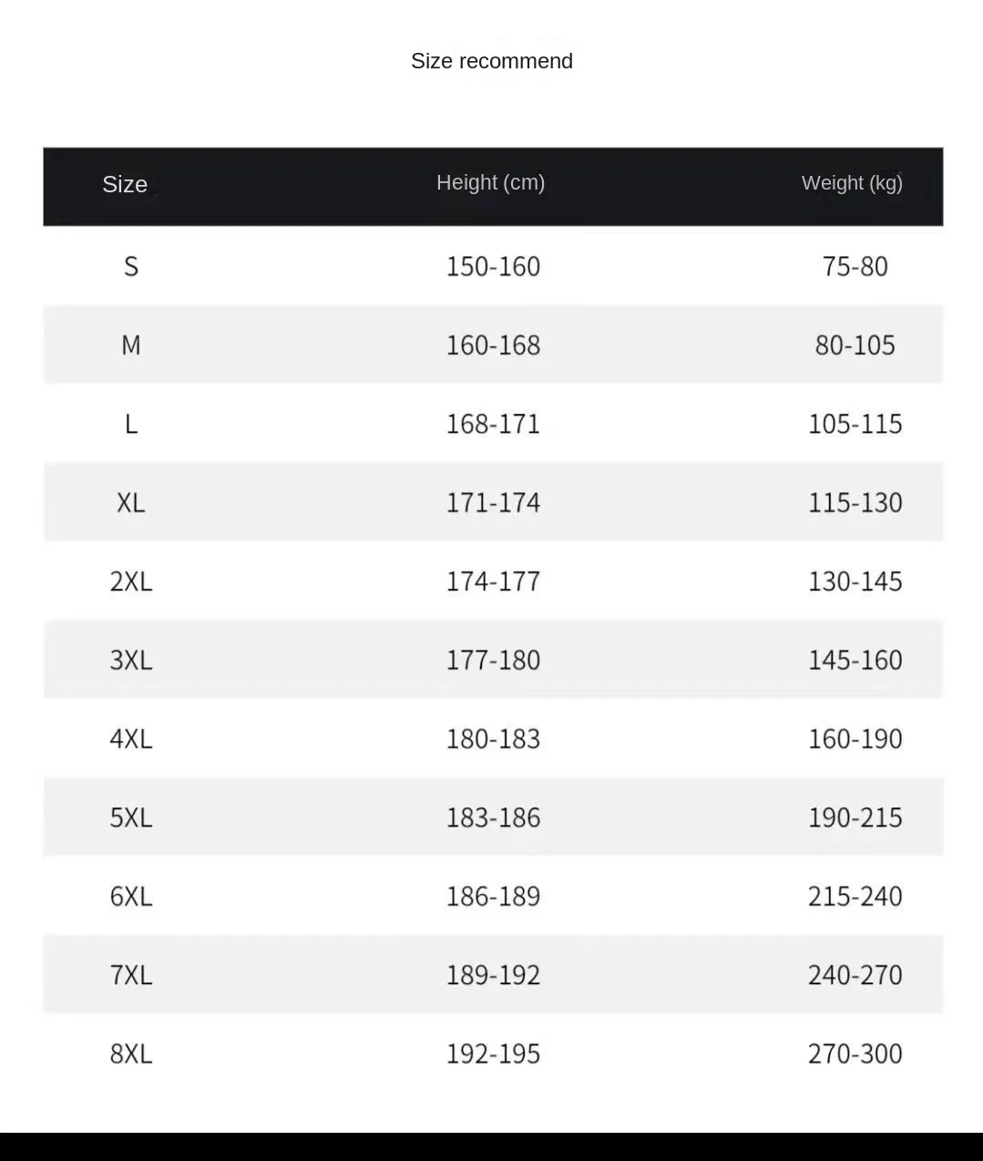The width and height of the screenshot is (983, 1161).
Task: Select the S size label
Action: [131, 266]
